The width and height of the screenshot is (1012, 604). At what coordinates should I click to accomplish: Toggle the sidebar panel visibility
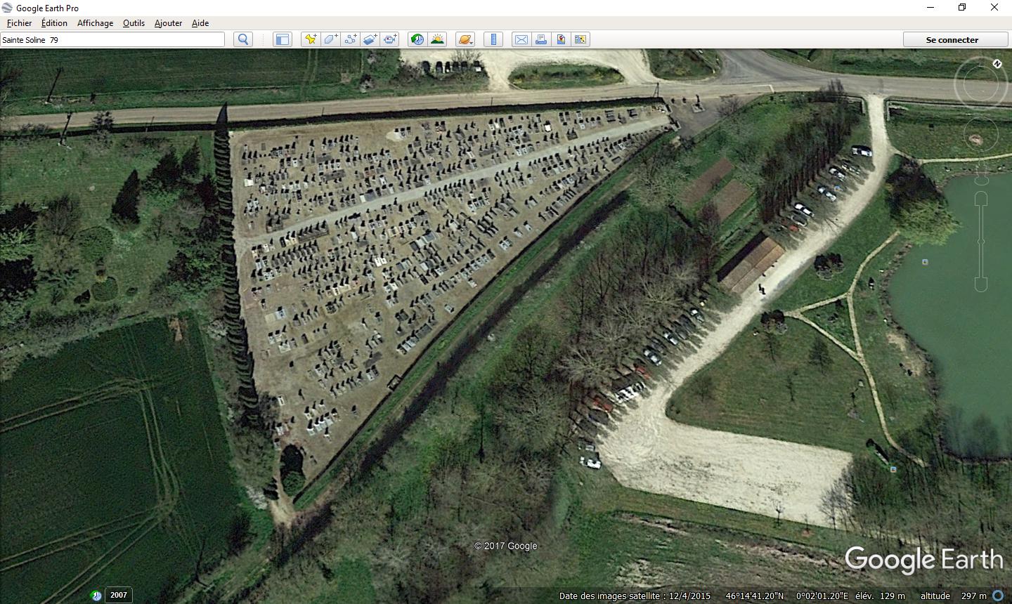[282, 39]
